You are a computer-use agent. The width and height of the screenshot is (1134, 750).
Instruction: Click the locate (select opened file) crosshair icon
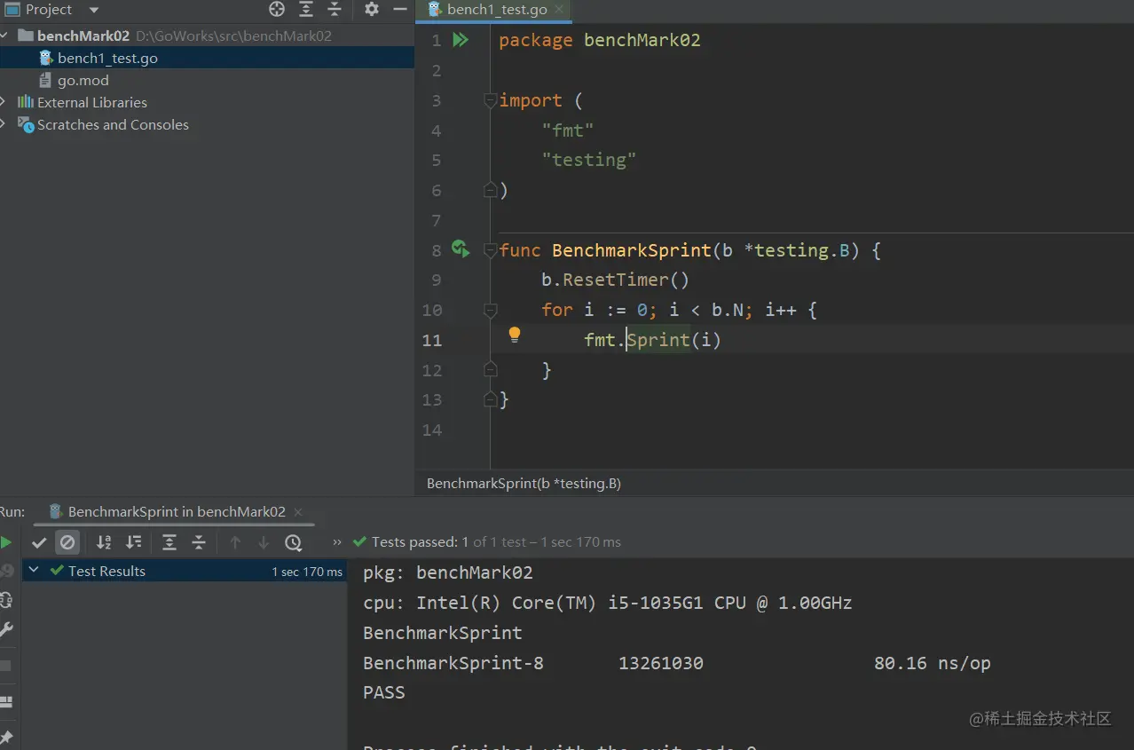277,10
